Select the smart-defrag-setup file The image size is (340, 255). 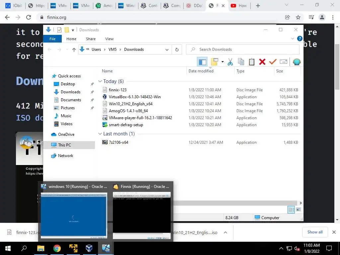coord(126,125)
